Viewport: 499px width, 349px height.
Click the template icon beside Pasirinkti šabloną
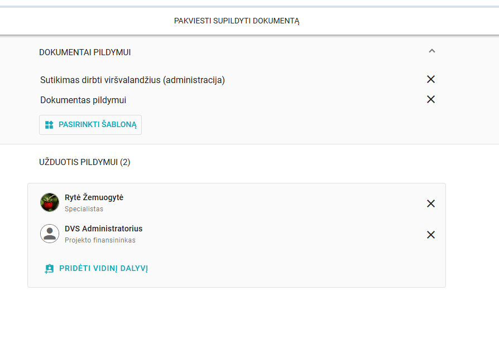pyautogui.click(x=49, y=125)
